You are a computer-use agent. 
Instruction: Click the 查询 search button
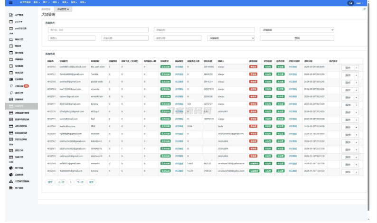click(297, 38)
